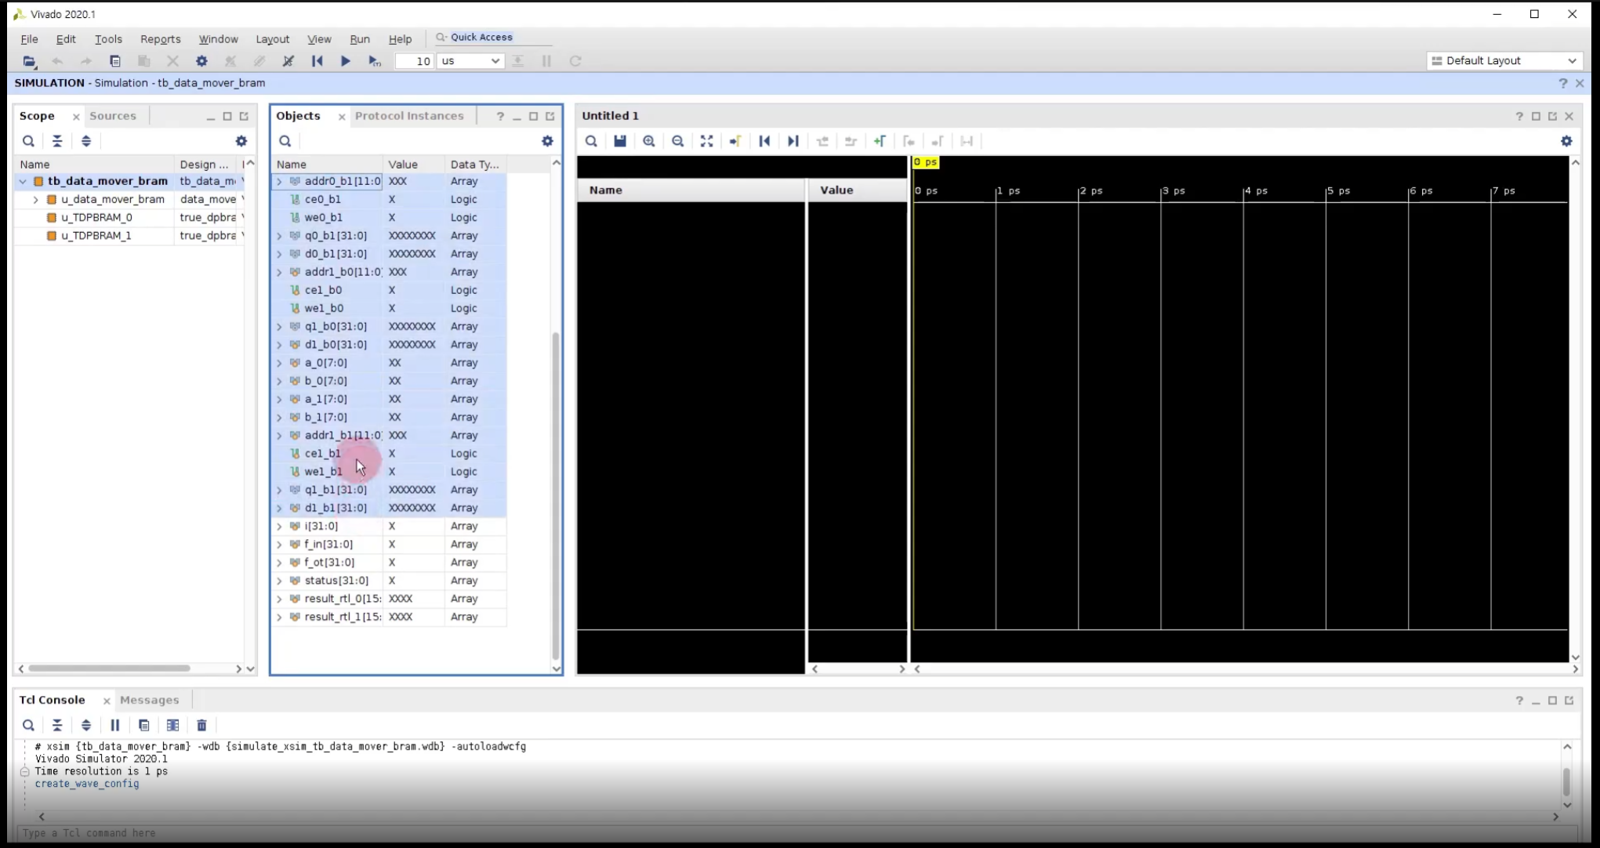Open Default Layout dropdown

click(x=1504, y=61)
